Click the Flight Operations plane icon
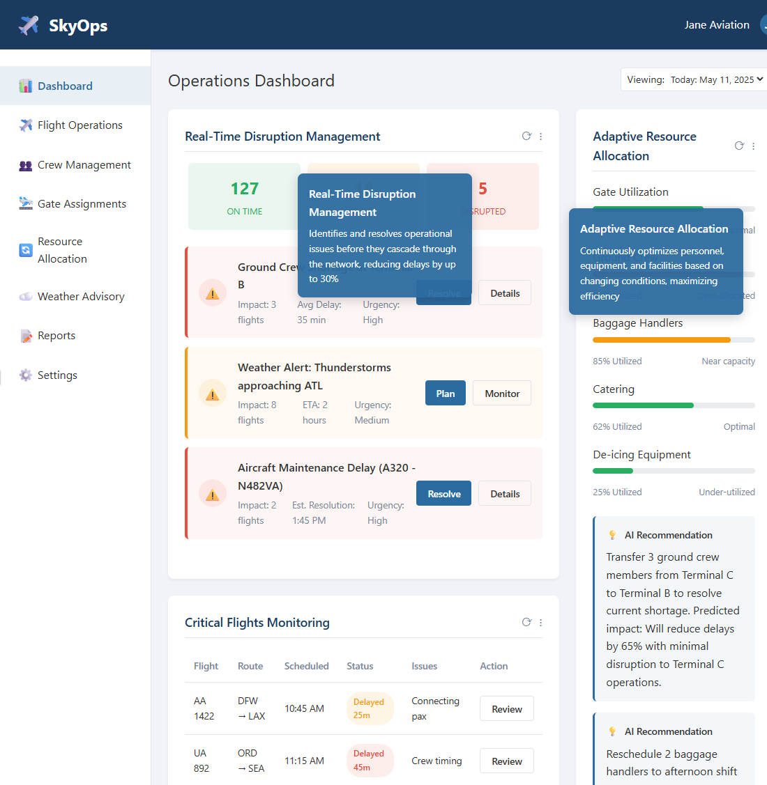This screenshot has width=767, height=785. (x=26, y=125)
